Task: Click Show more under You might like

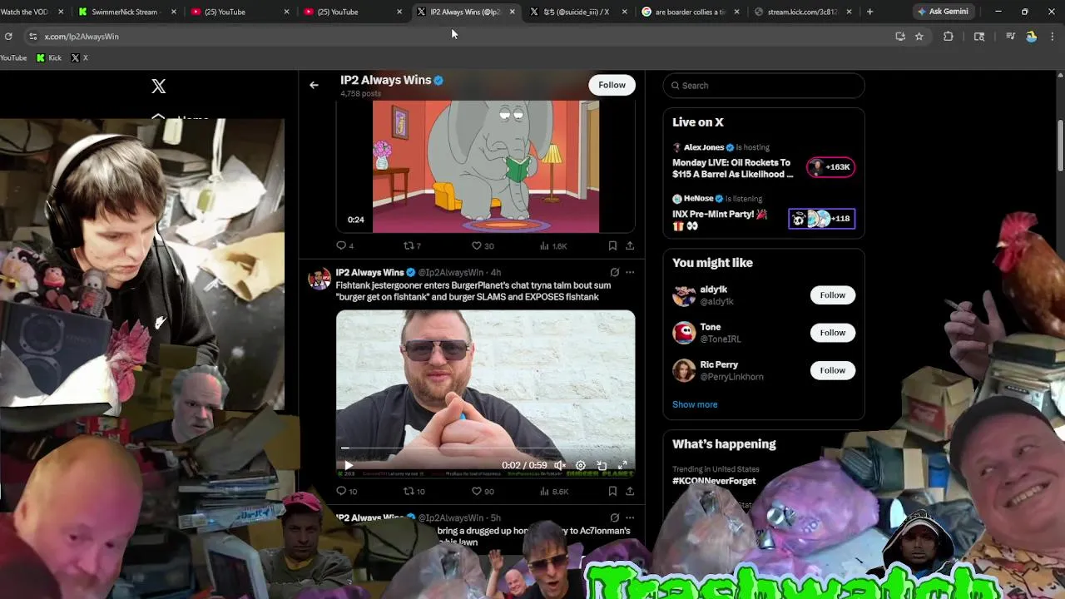Action: (x=695, y=404)
